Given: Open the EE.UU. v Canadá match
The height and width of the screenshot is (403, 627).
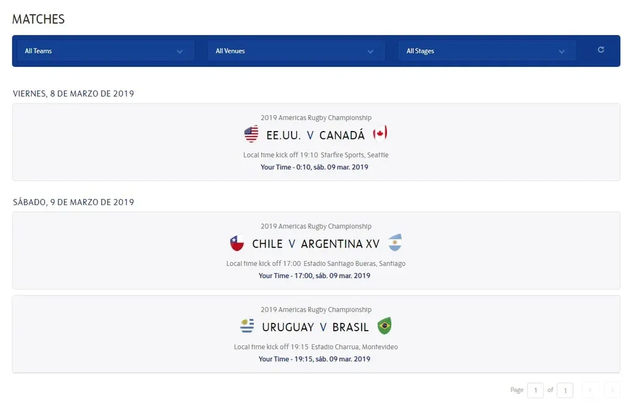Looking at the screenshot, I should [315, 135].
